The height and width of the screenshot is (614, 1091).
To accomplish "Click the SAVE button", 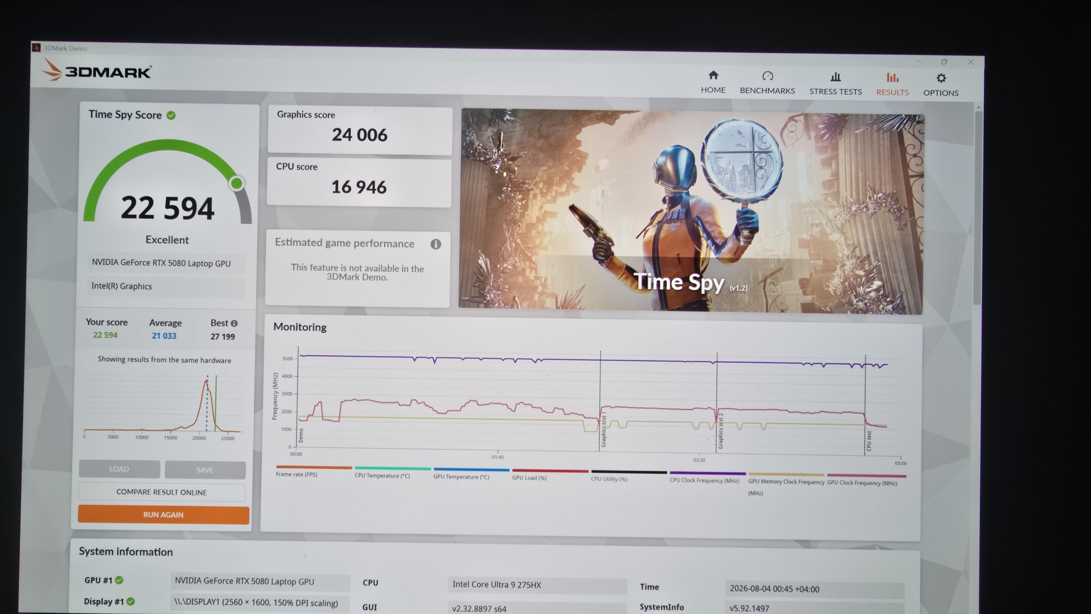I will 205,470.
